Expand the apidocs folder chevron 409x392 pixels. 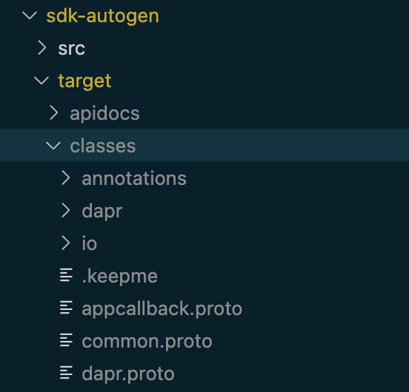pos(54,112)
